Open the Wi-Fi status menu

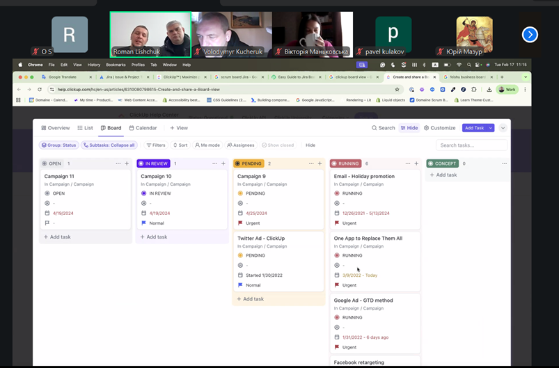point(459,65)
